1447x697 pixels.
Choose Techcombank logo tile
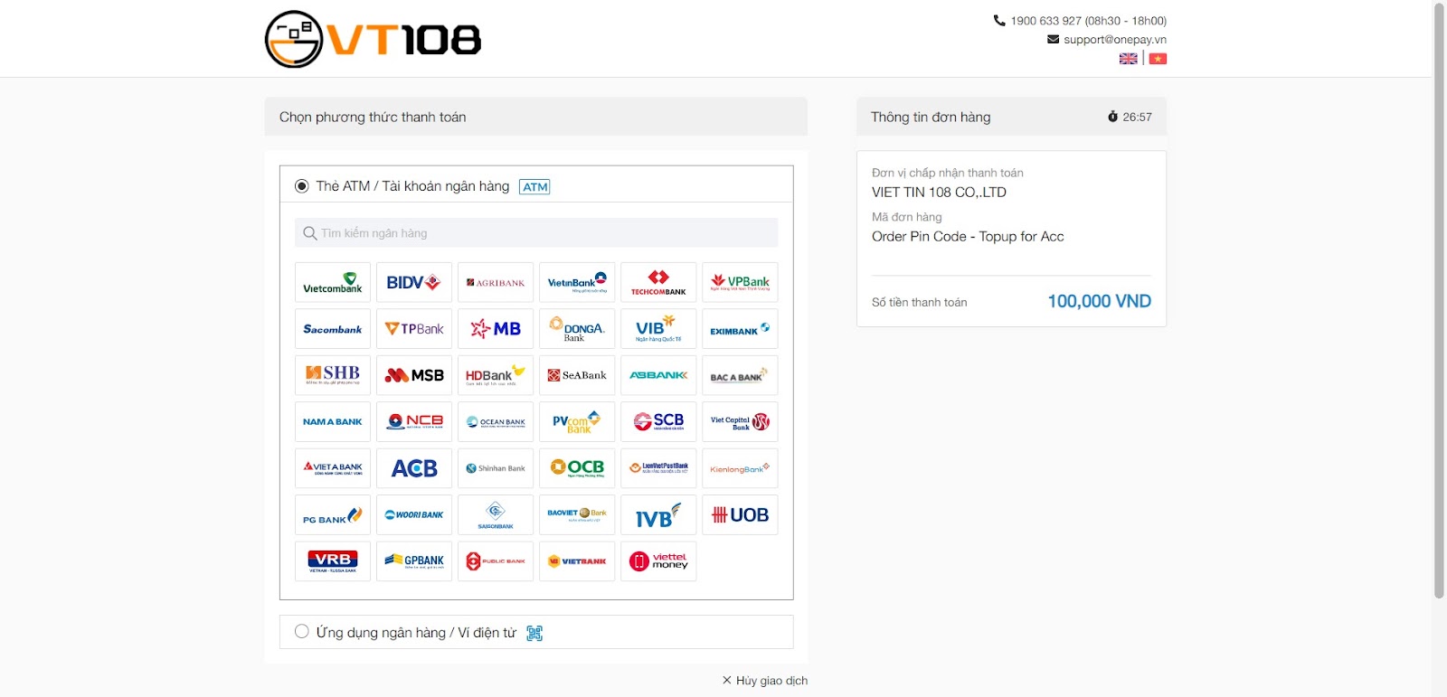click(658, 283)
